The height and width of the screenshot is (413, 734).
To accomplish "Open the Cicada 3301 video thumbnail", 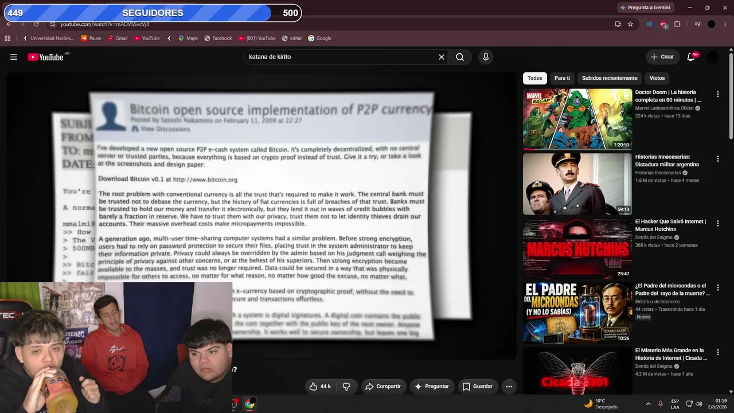I will click(577, 371).
